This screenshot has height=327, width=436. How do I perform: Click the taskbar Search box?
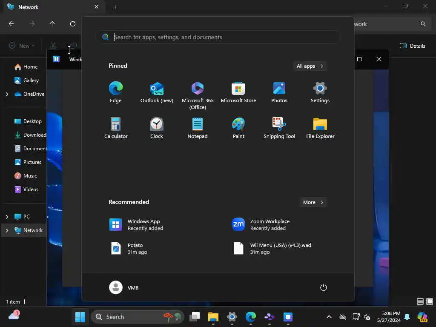(138, 317)
